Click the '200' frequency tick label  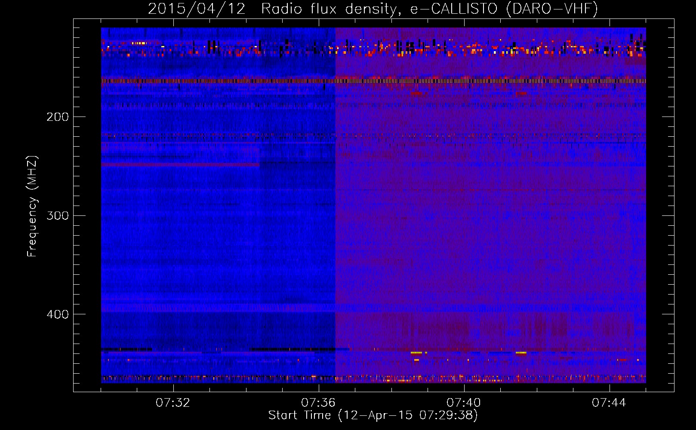coord(57,117)
